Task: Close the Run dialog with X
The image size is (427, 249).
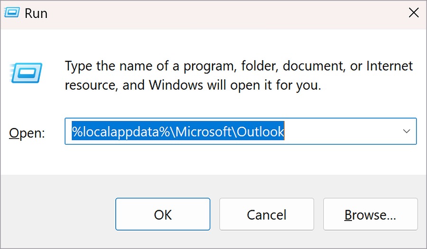Action: tap(414, 13)
